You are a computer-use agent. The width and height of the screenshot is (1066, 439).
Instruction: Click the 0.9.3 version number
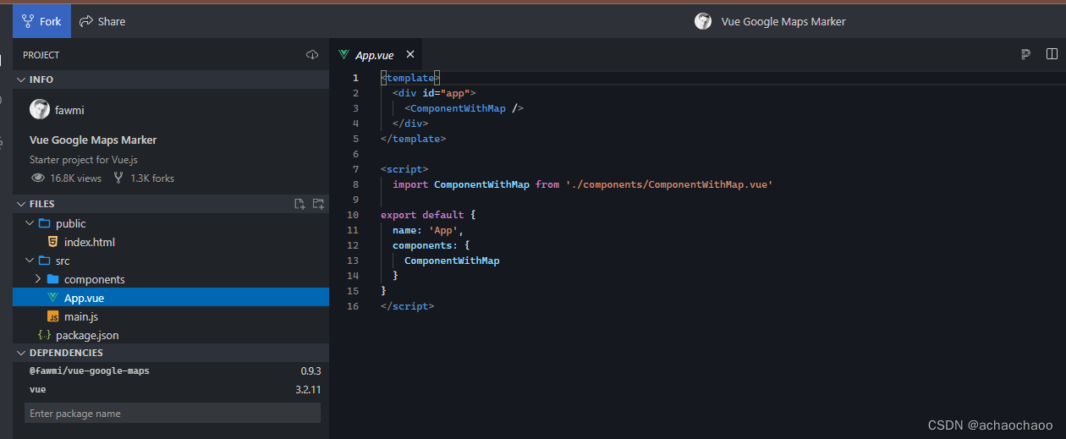coord(310,371)
